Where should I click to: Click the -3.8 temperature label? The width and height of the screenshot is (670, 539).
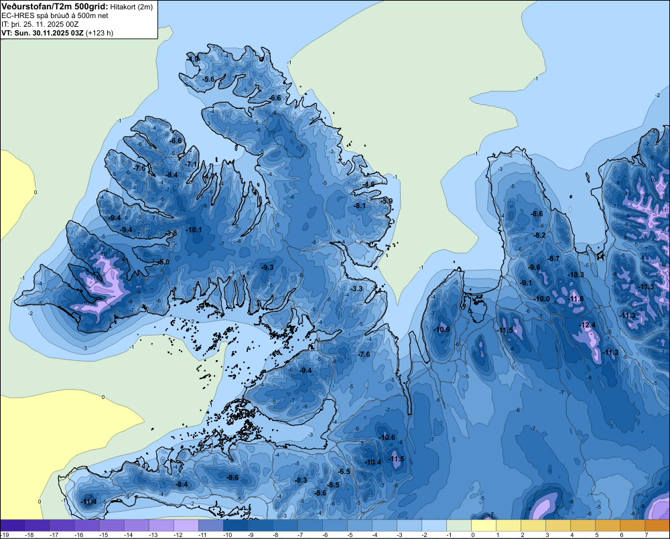point(171,233)
